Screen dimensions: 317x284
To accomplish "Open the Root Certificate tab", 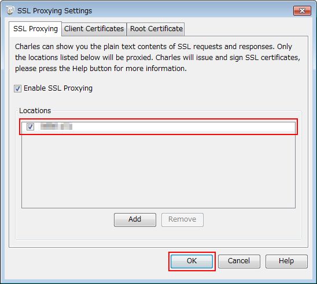I will (156, 29).
